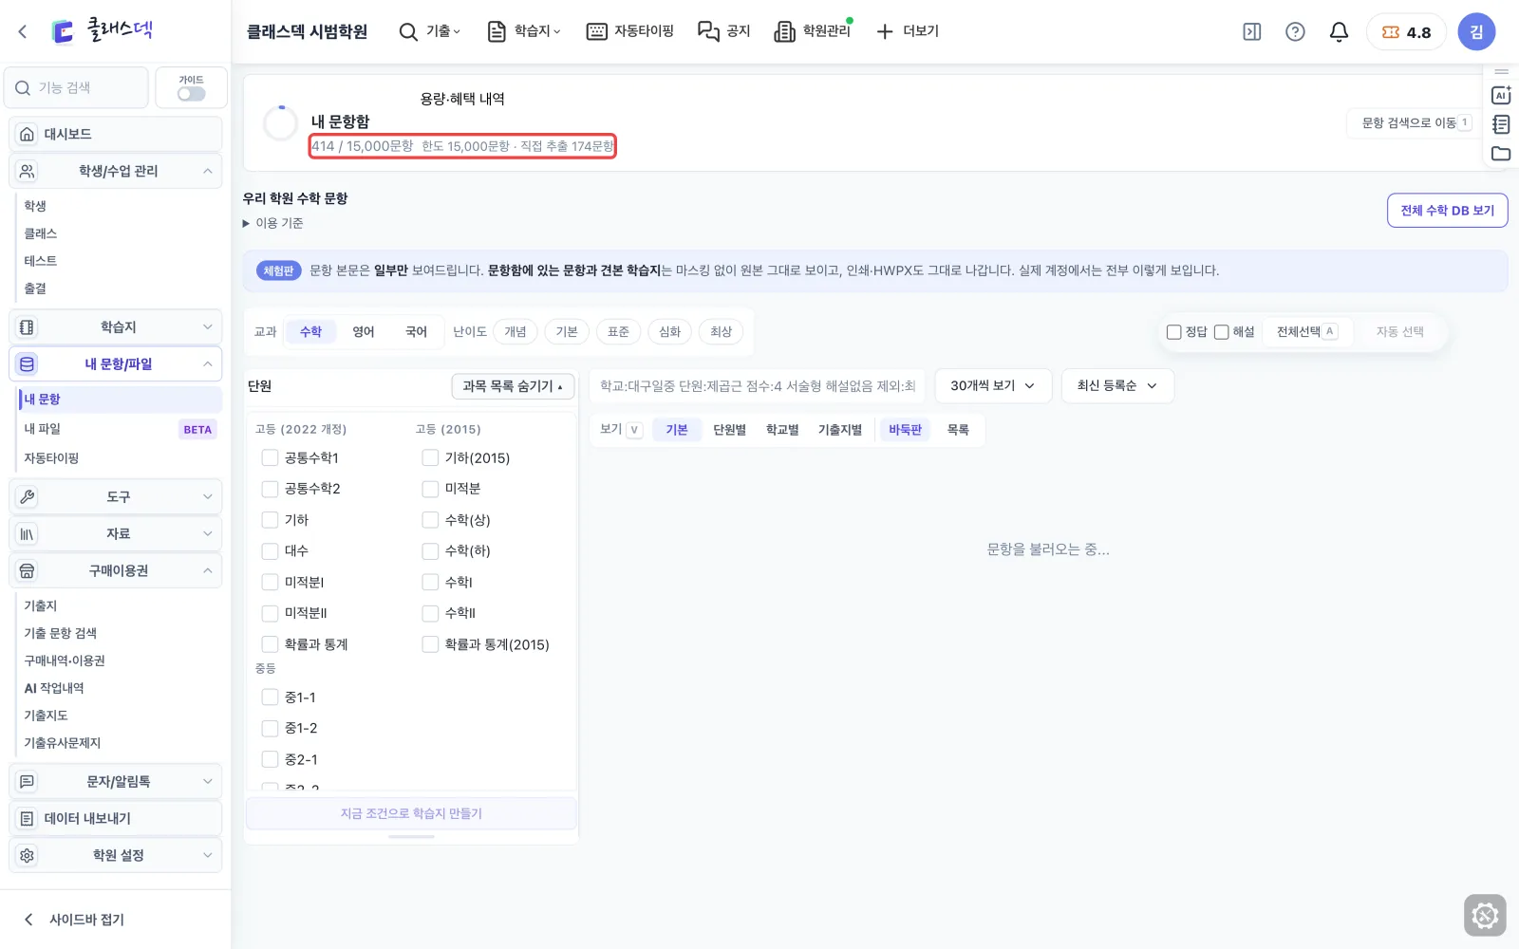Open the 30개씩 보기 dropdown
Viewport: 1519px width, 949px height.
(x=993, y=386)
